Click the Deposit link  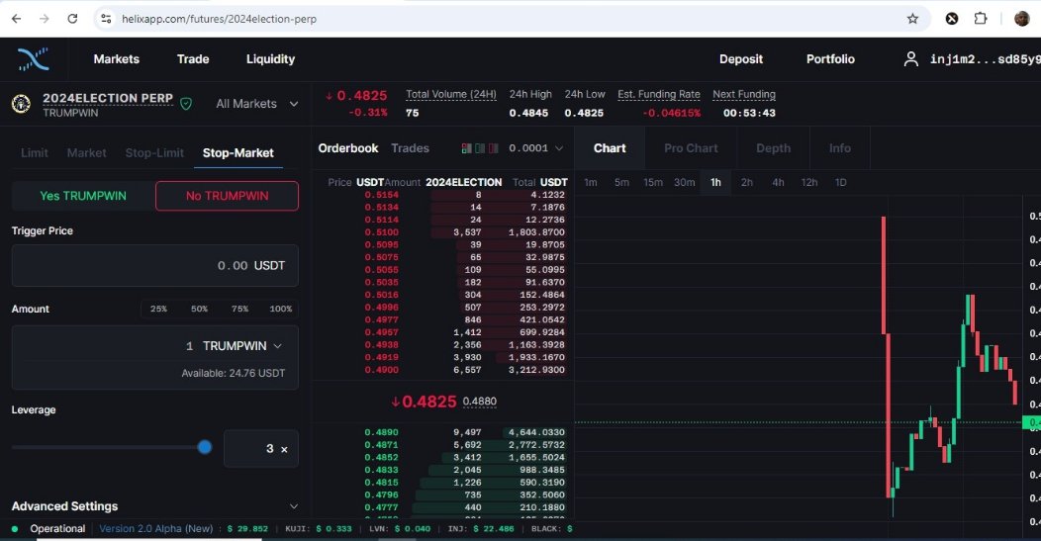pyautogui.click(x=741, y=59)
